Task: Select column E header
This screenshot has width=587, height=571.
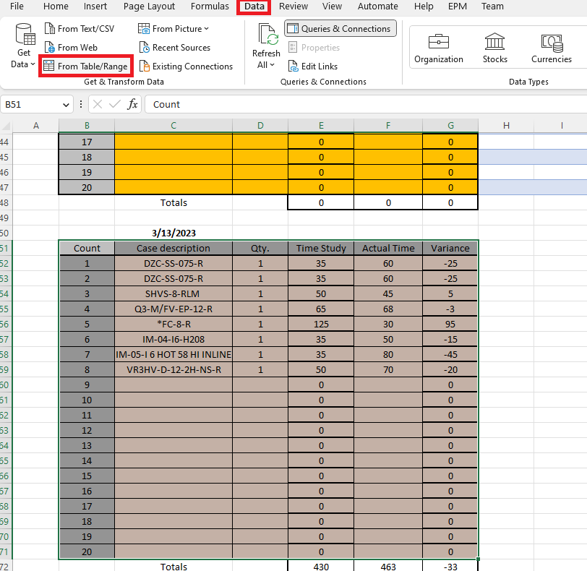Action: (321, 125)
